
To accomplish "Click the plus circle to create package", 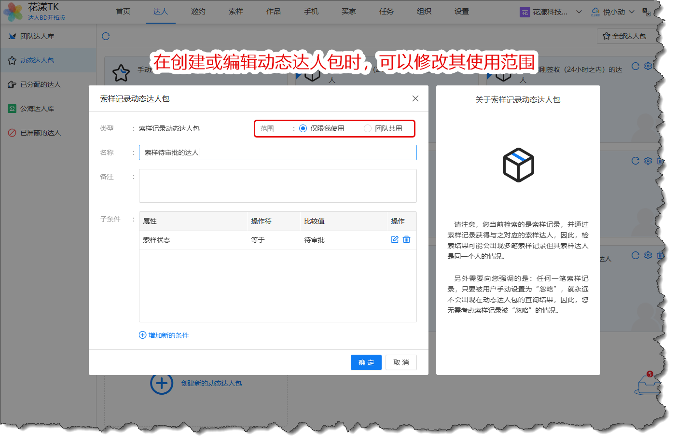I will pos(162,384).
